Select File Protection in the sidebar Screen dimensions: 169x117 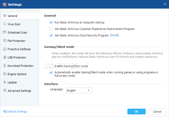pos(16,41)
